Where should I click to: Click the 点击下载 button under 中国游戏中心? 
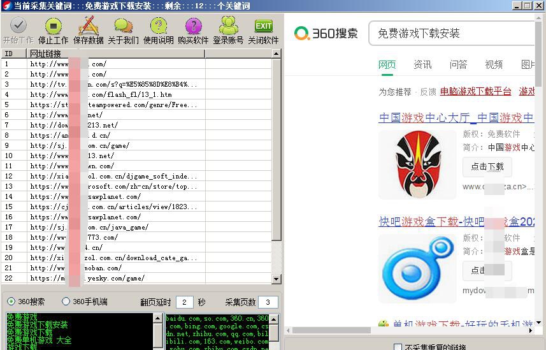coord(487,167)
